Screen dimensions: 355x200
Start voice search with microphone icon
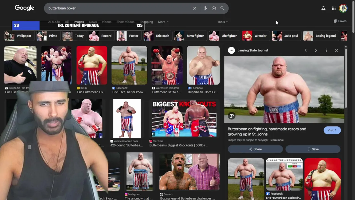tap(205, 8)
